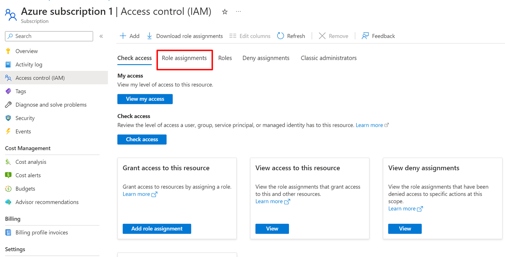The image size is (505, 257).
Task: Click the Add plus icon
Action: 123,36
